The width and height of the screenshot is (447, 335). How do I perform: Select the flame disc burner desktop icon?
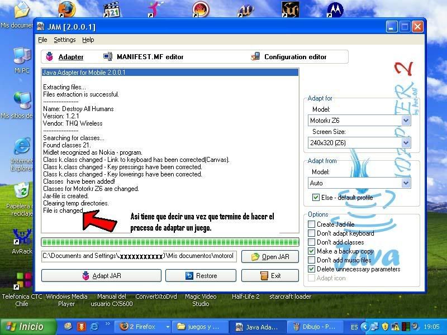pyautogui.click(x=201, y=9)
